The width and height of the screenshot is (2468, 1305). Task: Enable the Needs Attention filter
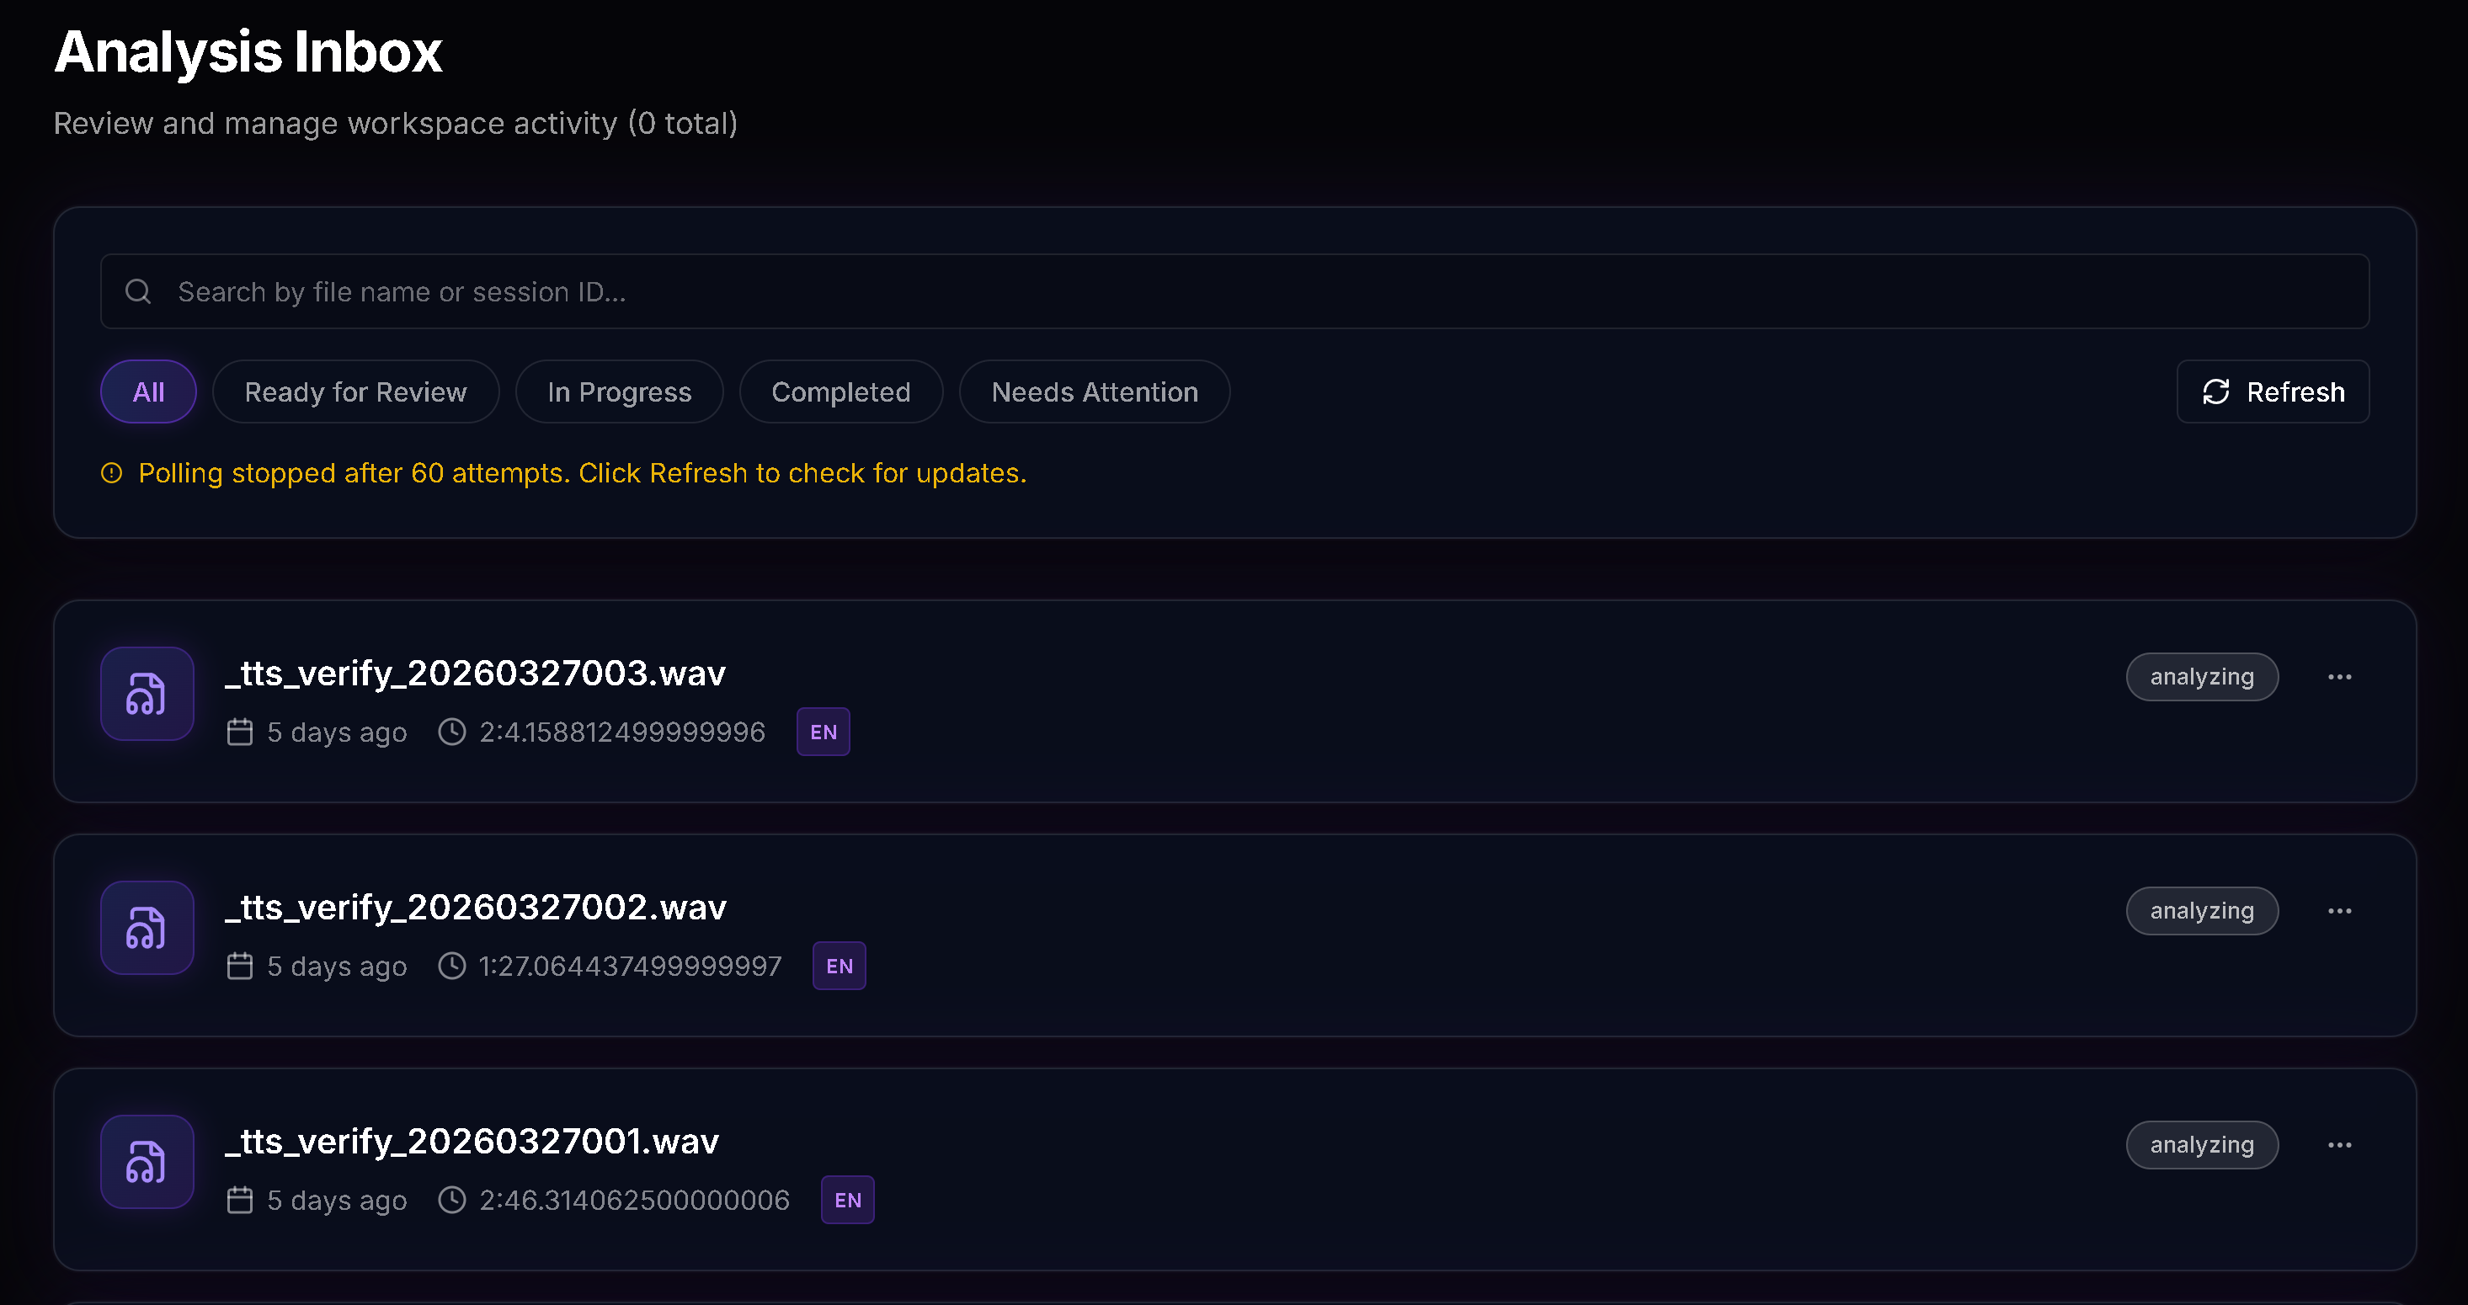(x=1093, y=391)
